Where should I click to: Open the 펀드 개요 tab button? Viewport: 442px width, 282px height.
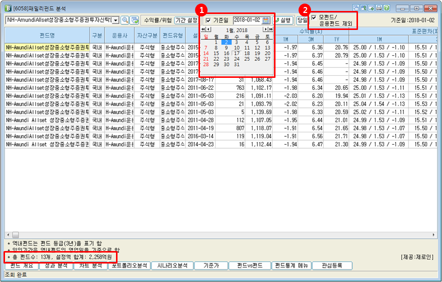[21, 266]
